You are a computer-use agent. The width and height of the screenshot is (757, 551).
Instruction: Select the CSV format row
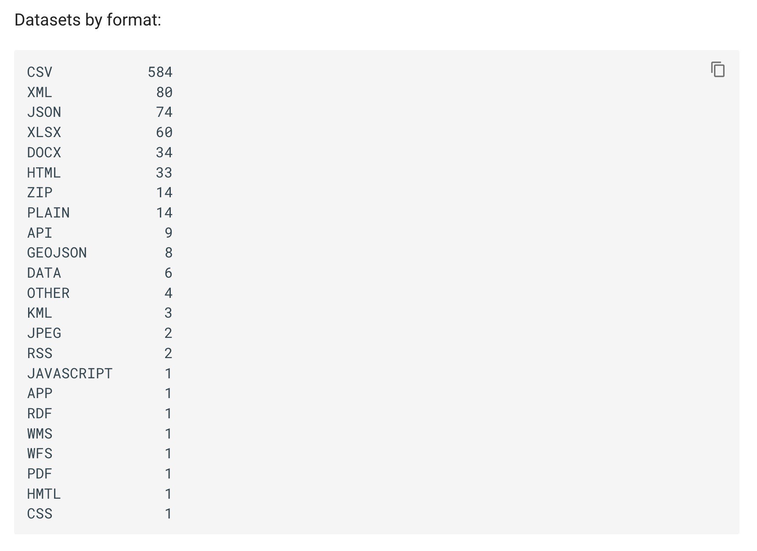[x=100, y=72]
